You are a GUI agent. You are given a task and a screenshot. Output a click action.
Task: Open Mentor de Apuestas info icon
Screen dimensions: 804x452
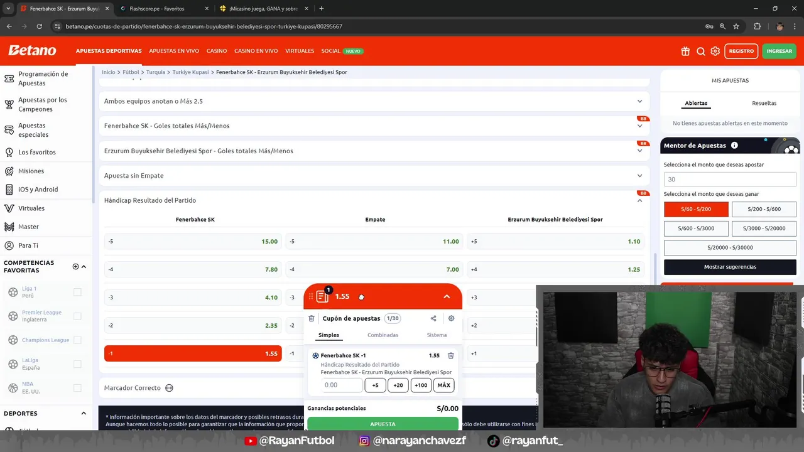(x=734, y=145)
